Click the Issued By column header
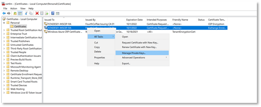This screenshot has height=107, width=261. point(91,20)
